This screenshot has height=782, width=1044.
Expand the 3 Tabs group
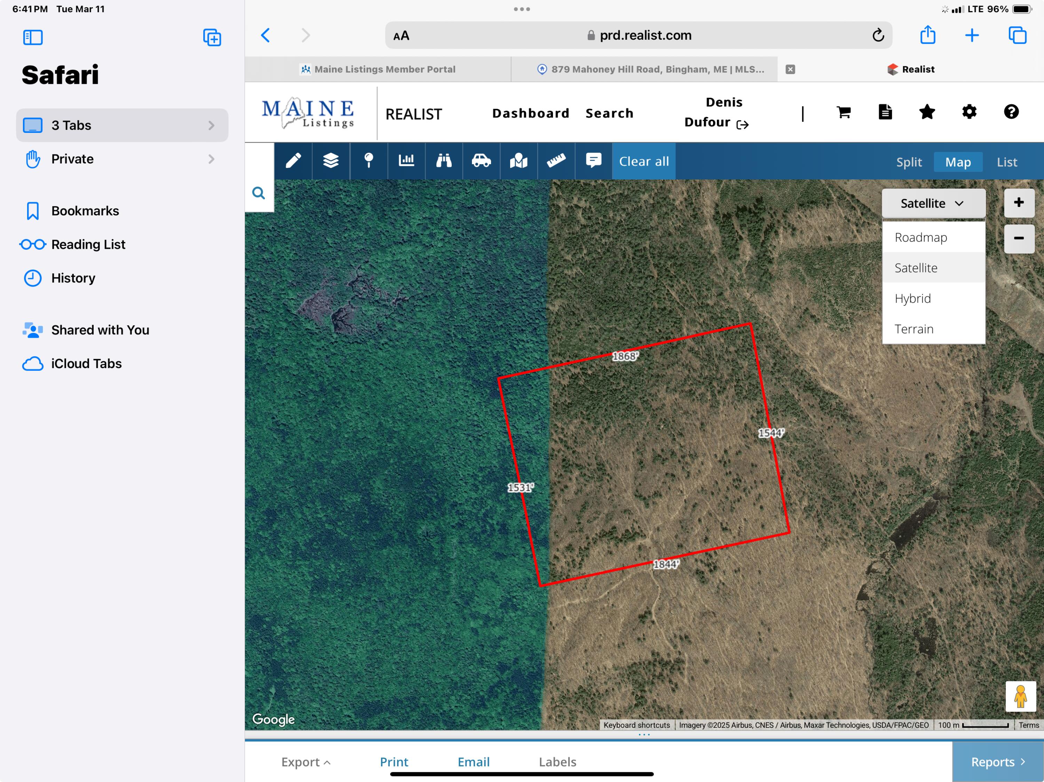point(122,126)
